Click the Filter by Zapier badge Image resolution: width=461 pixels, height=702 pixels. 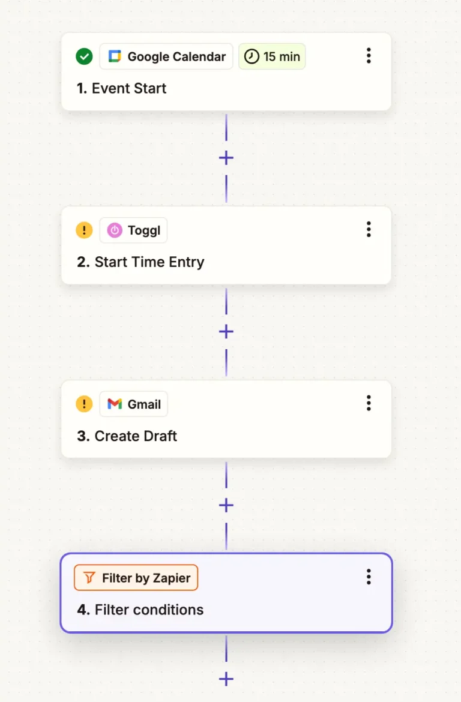point(136,578)
